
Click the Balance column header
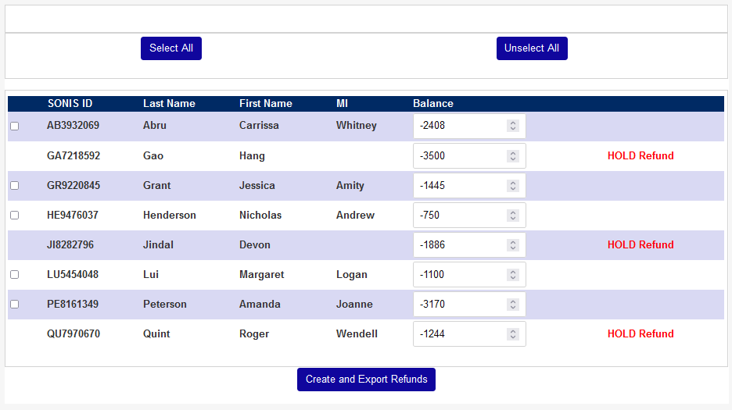[433, 104]
